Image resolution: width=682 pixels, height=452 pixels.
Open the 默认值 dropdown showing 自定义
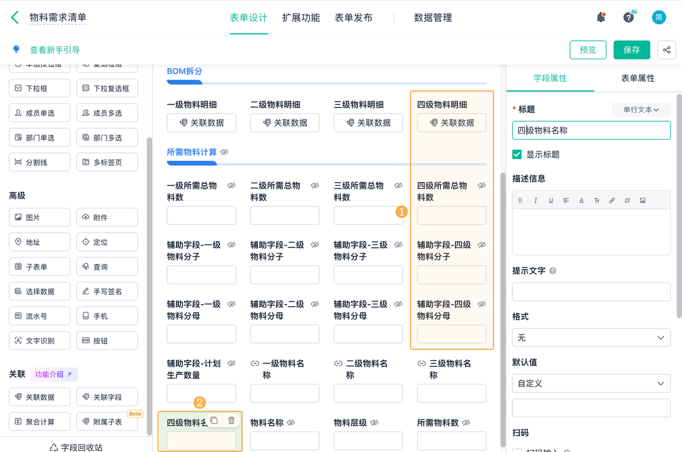pos(591,384)
